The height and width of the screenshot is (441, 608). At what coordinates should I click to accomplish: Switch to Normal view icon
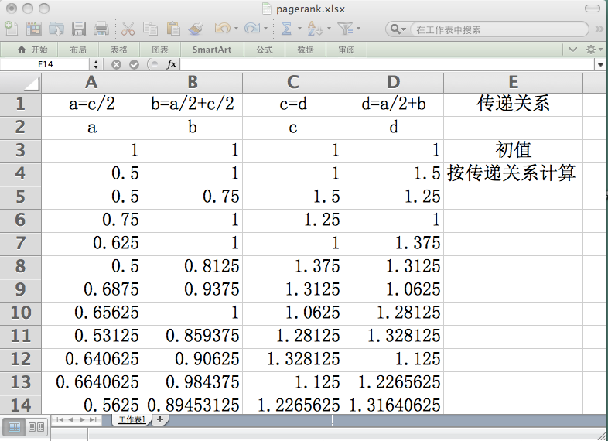[14, 427]
